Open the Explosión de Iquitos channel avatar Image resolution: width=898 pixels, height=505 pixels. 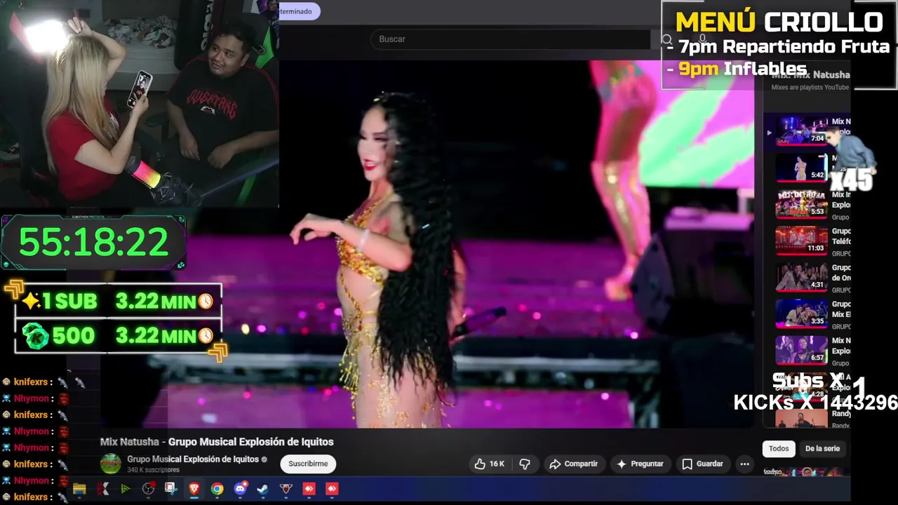point(110,464)
